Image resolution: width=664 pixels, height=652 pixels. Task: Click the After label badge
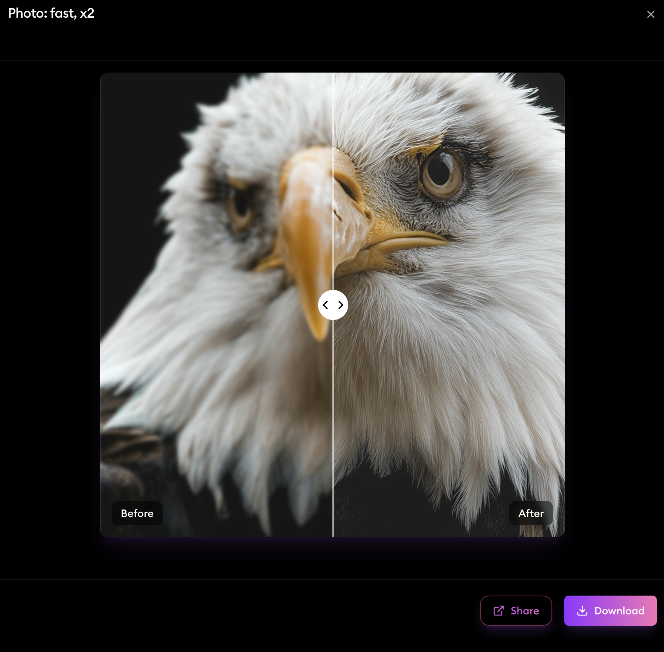(x=531, y=513)
